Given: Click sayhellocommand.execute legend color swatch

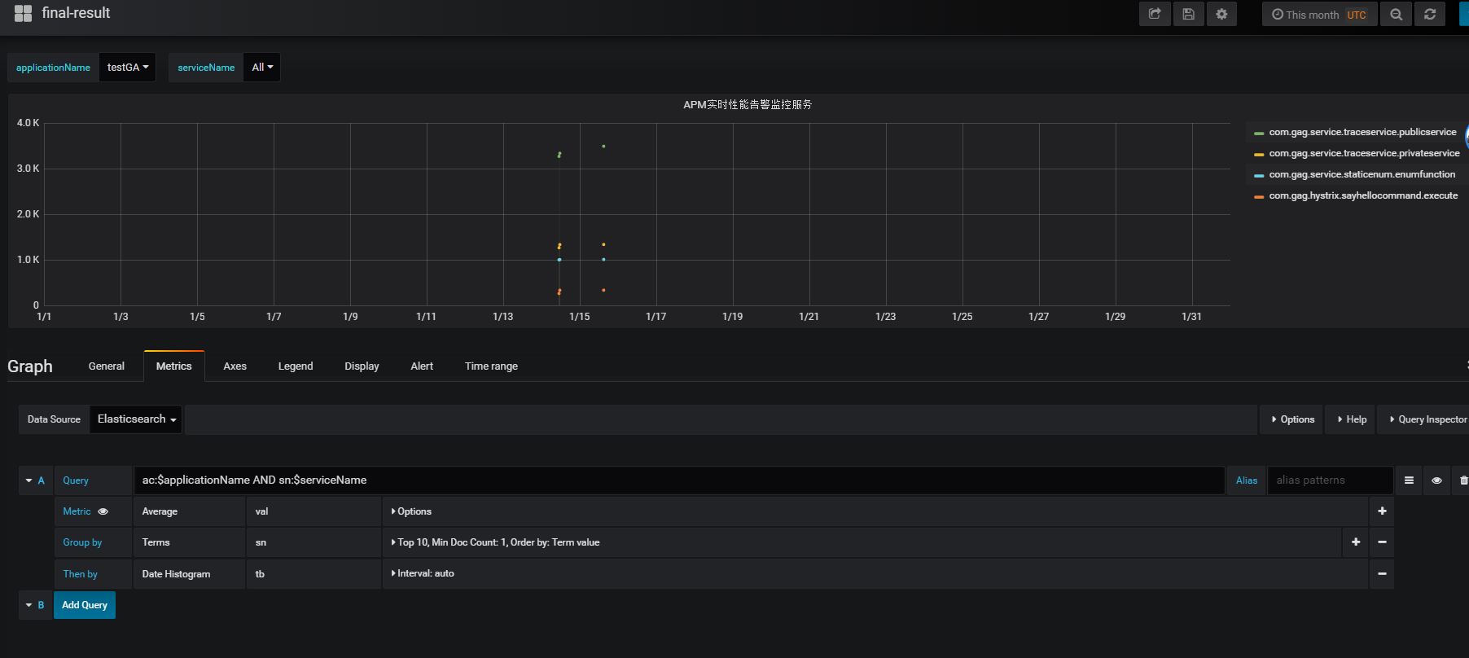Looking at the screenshot, I should pos(1259,196).
